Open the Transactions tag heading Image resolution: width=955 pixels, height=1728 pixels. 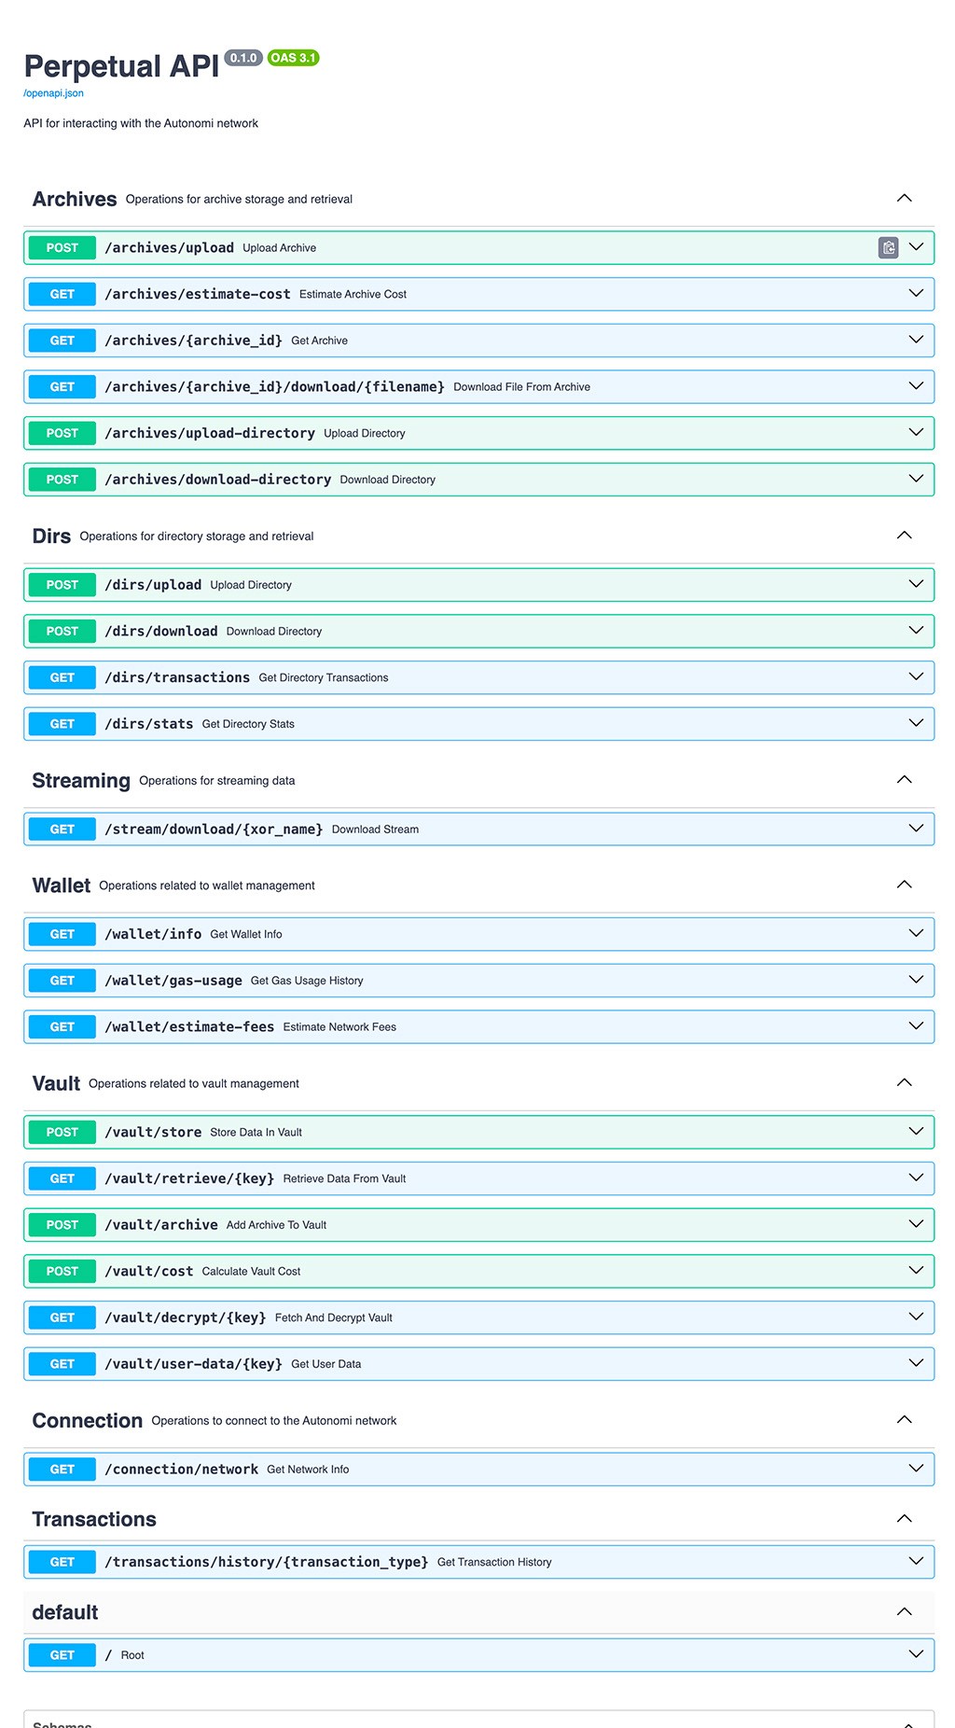94,1519
